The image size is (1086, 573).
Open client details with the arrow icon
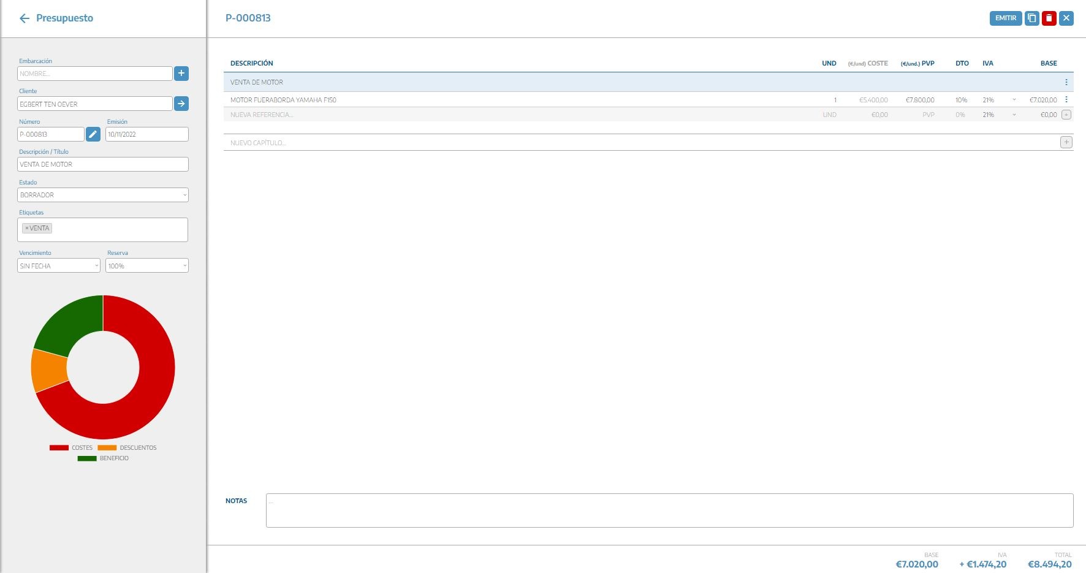[x=181, y=104]
